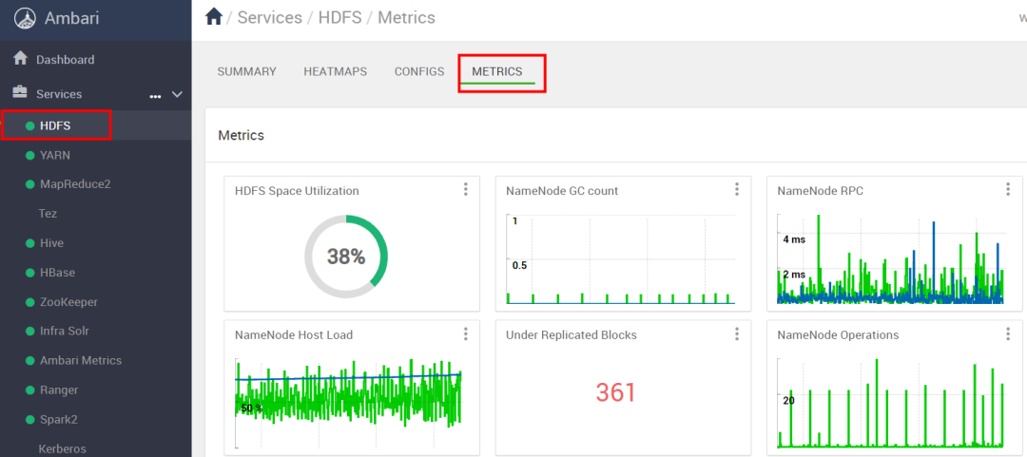This screenshot has height=457, width=1027.
Task: Click the 361 under replicated blocks value
Action: pyautogui.click(x=615, y=392)
